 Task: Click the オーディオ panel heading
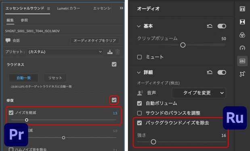(x=148, y=8)
